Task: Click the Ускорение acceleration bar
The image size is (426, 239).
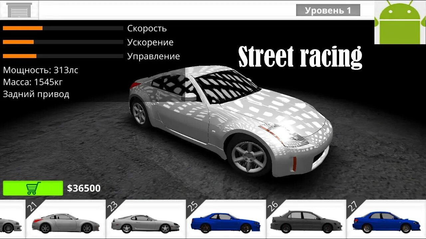Action: 63,42
